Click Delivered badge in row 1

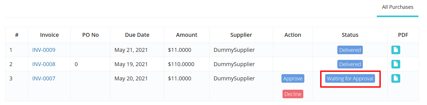tap(350, 50)
